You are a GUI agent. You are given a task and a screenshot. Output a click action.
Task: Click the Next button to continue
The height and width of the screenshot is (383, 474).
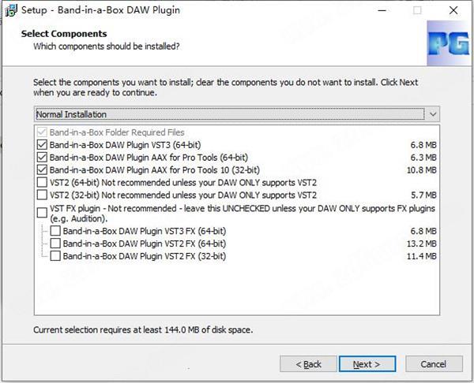(x=367, y=364)
